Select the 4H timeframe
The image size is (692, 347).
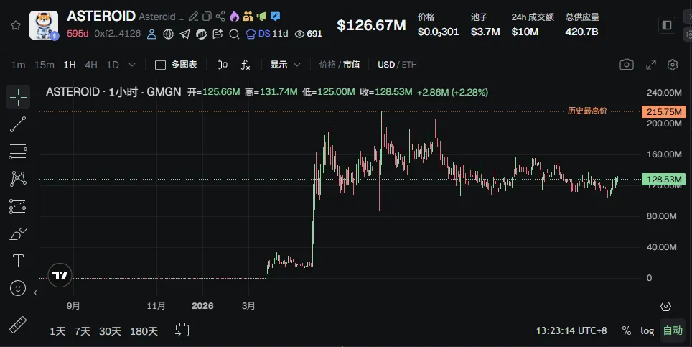click(91, 65)
